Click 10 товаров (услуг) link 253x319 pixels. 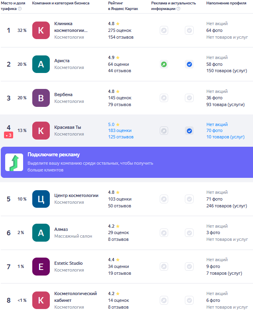[x=225, y=137]
